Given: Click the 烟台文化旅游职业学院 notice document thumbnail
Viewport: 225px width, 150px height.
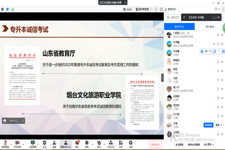Looking at the screenshot, I should [x=142, y=103].
